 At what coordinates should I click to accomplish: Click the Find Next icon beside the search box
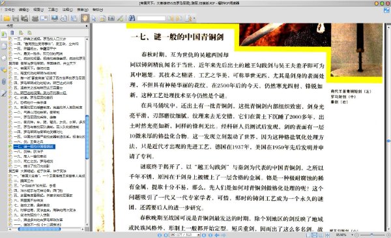pyautogui.click(x=179, y=18)
